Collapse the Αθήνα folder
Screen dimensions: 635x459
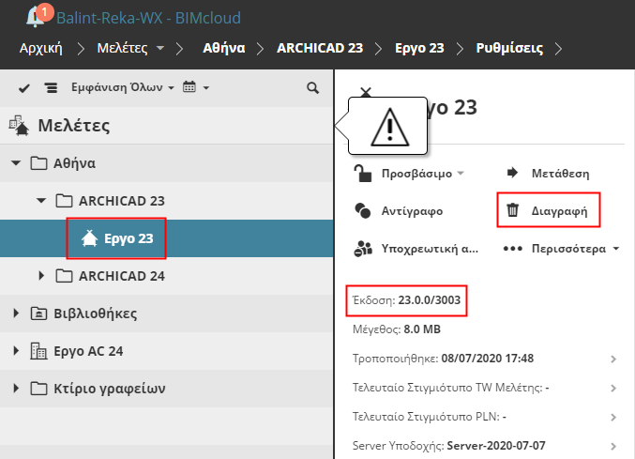(x=16, y=163)
